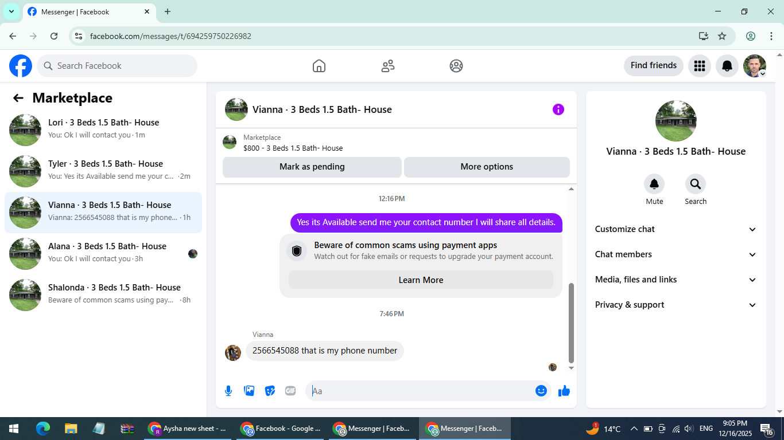784x440 pixels.
Task: Attach a photo using the image icon
Action: click(249, 391)
